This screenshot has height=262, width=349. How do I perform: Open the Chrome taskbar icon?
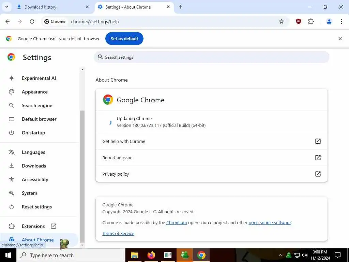pos(201,255)
